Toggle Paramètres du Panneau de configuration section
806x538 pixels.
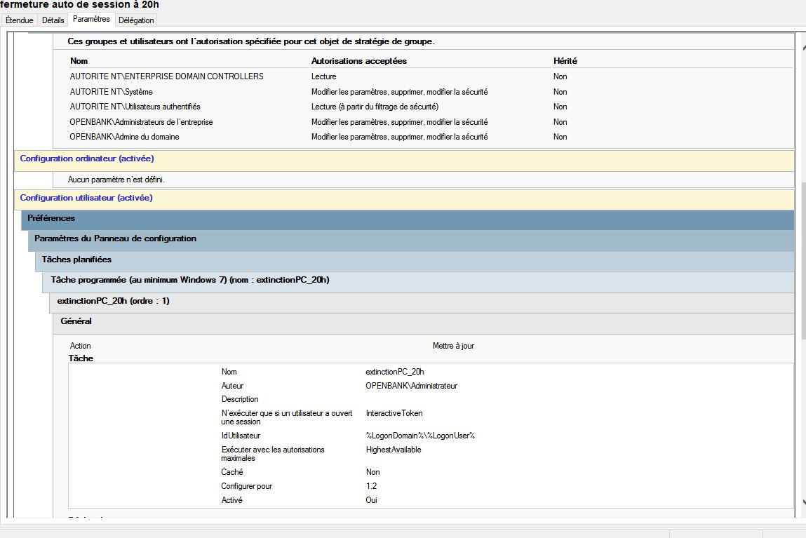(x=115, y=238)
